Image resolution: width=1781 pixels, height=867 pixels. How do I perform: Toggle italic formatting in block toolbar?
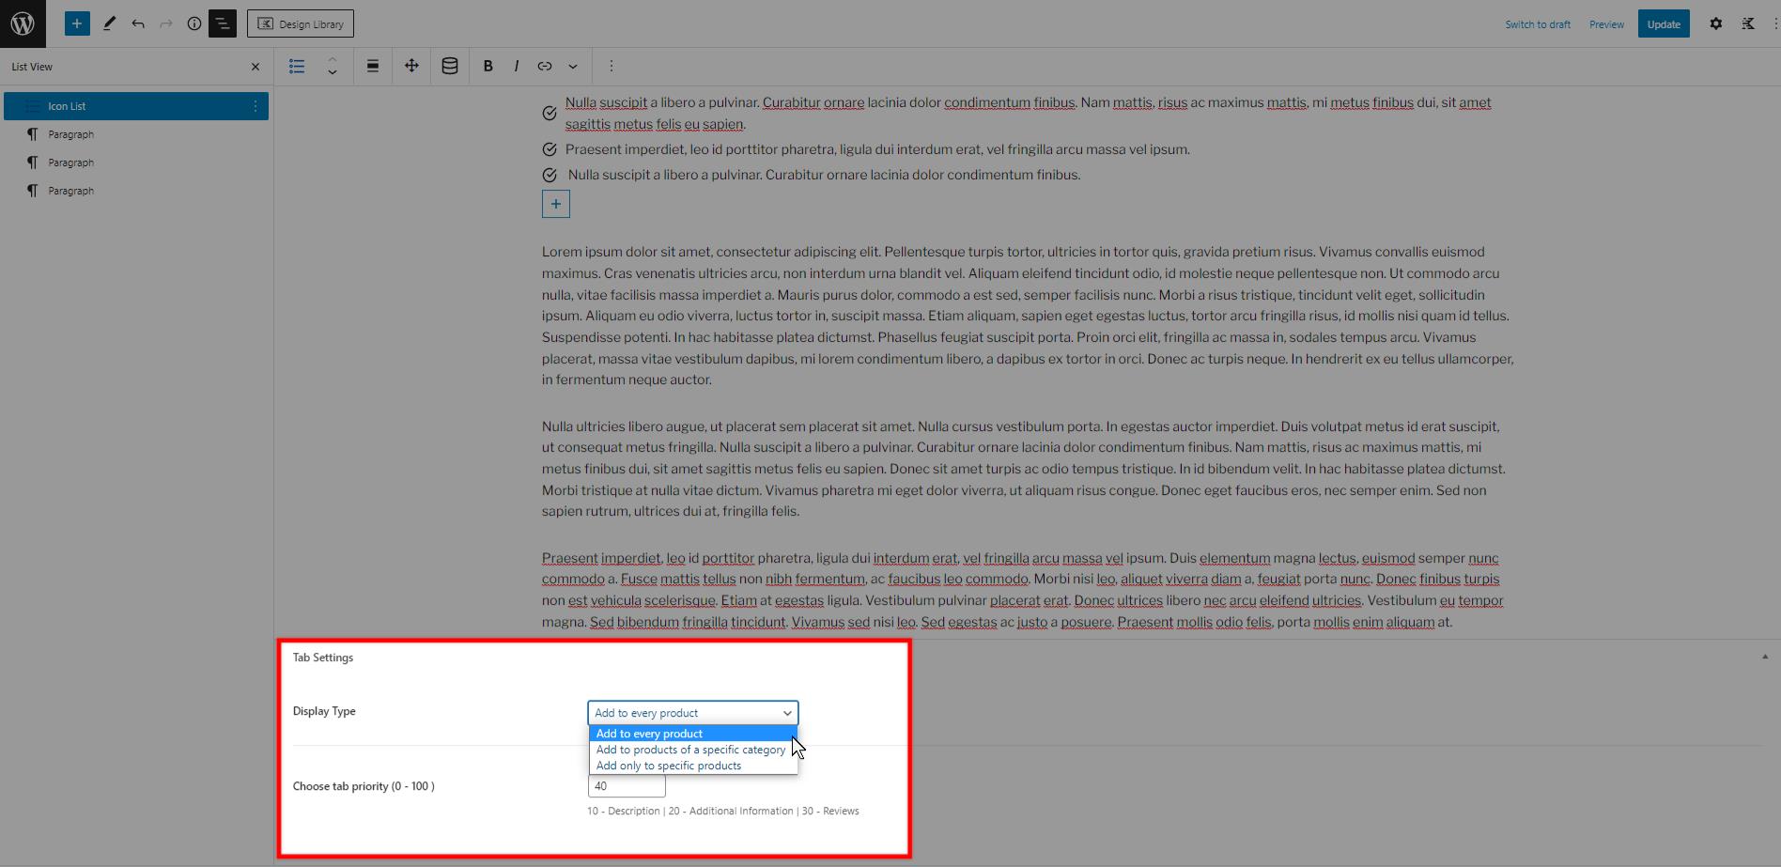click(x=516, y=66)
